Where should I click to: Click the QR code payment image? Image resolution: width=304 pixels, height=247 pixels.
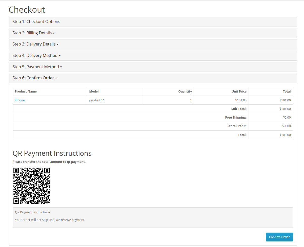(x=32, y=186)
